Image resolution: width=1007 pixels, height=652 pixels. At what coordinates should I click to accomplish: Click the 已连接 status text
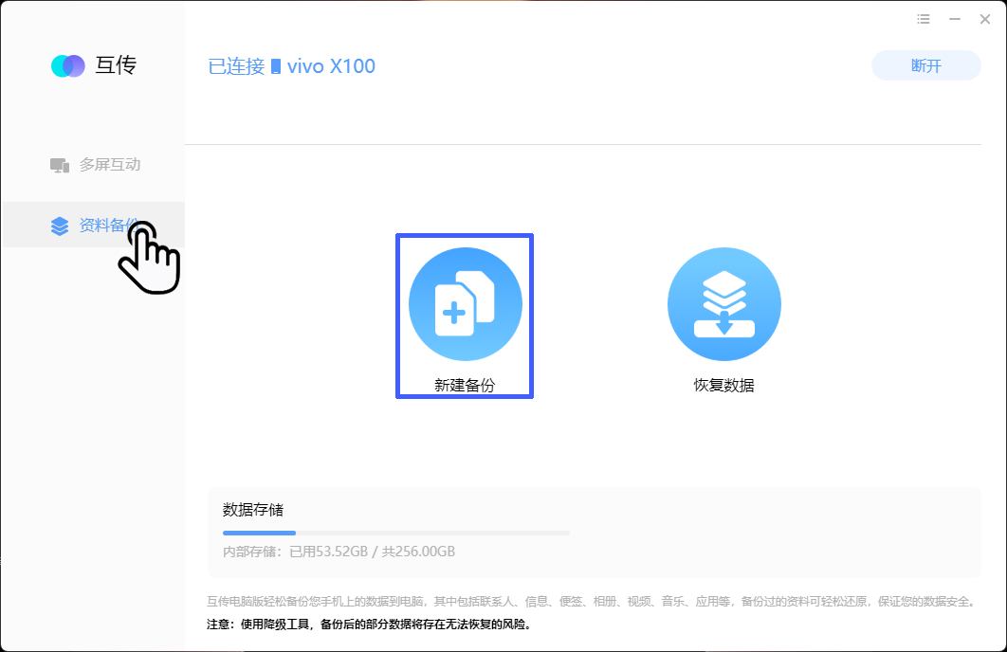pos(236,66)
